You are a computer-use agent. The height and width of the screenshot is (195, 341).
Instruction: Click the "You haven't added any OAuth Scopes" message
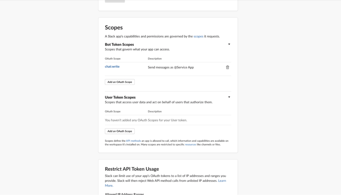tap(146, 120)
